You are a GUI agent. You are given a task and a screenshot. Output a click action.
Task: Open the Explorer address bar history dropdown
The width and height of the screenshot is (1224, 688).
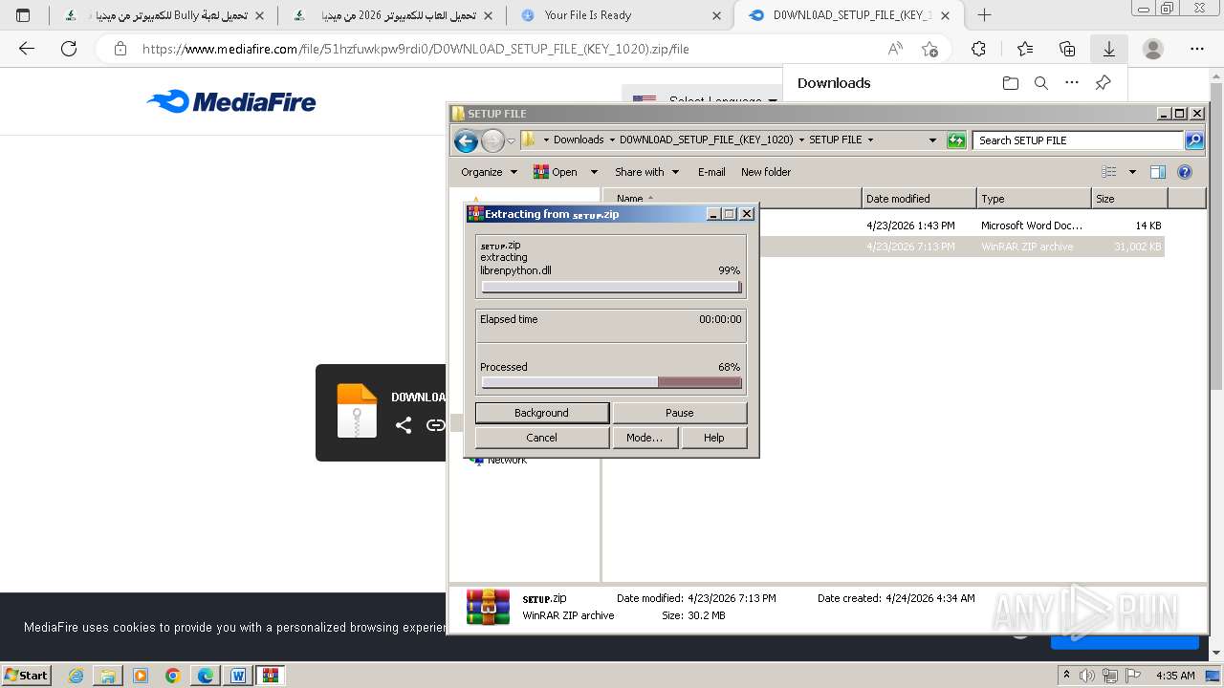click(932, 140)
